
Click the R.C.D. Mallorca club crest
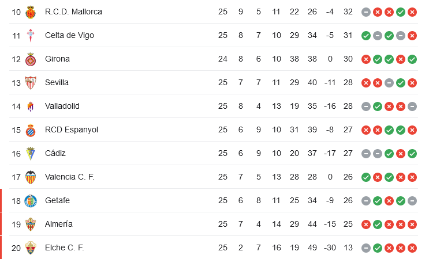tap(31, 12)
